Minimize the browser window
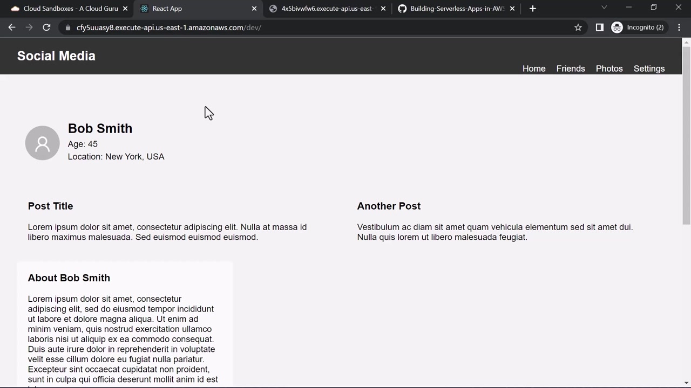This screenshot has width=691, height=388. point(629,8)
